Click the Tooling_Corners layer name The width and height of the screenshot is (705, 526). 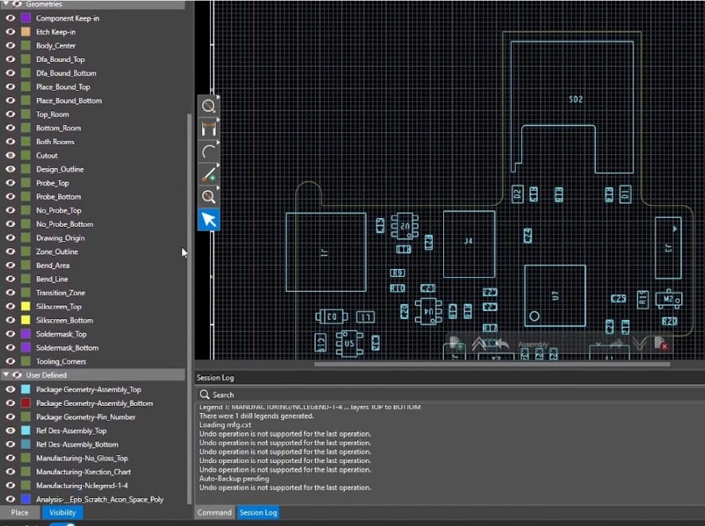[61, 361]
